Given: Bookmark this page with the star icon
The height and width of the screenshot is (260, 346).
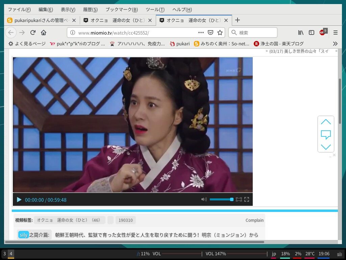Looking at the screenshot, I should 220,32.
